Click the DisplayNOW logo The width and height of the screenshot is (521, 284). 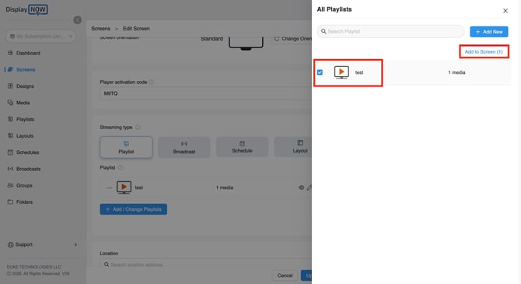[26, 9]
